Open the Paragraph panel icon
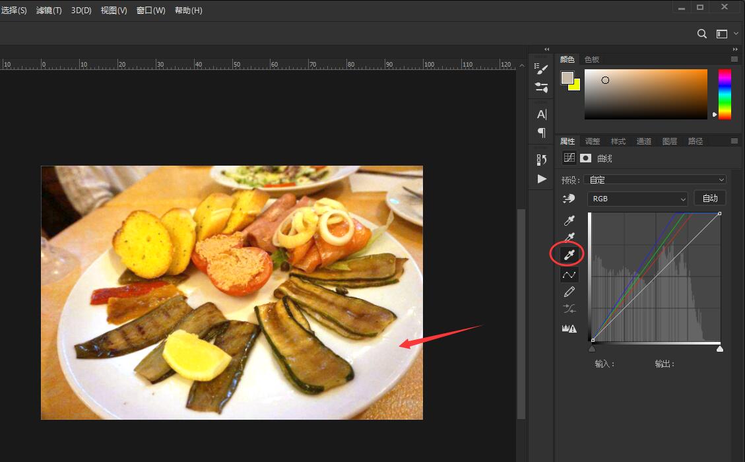This screenshot has height=462, width=745. coord(542,133)
